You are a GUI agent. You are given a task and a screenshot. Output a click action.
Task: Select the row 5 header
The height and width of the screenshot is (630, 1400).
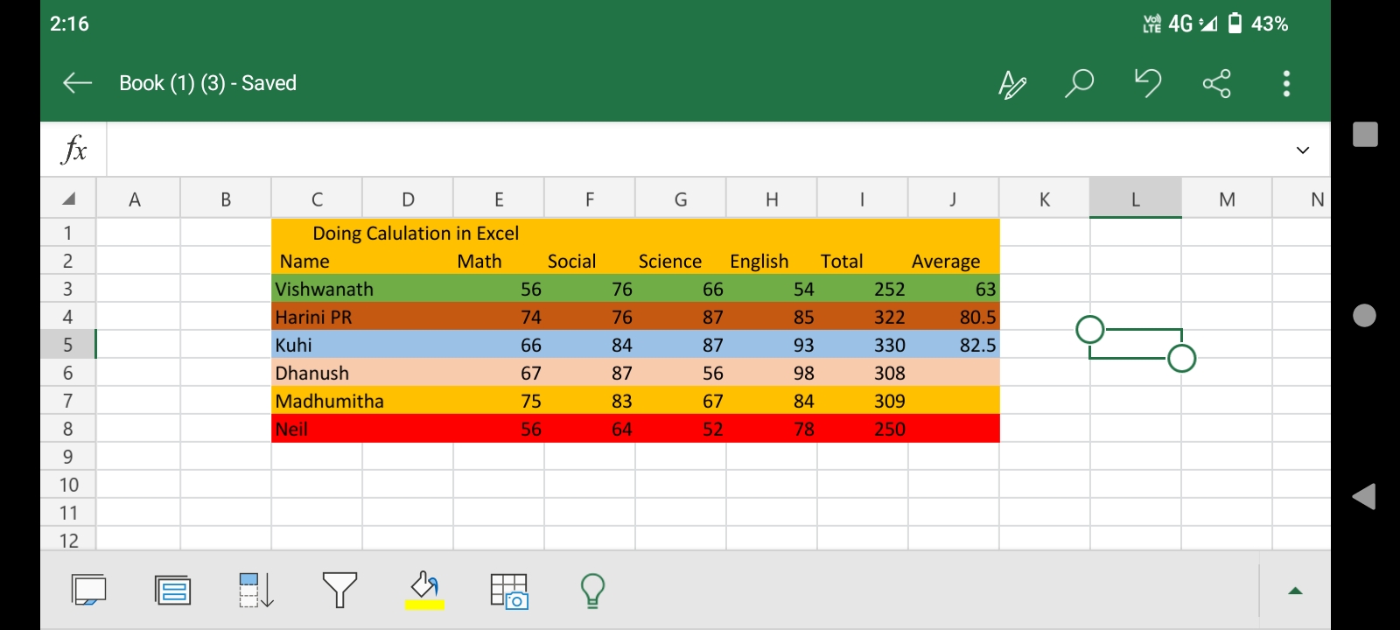pyautogui.click(x=67, y=345)
